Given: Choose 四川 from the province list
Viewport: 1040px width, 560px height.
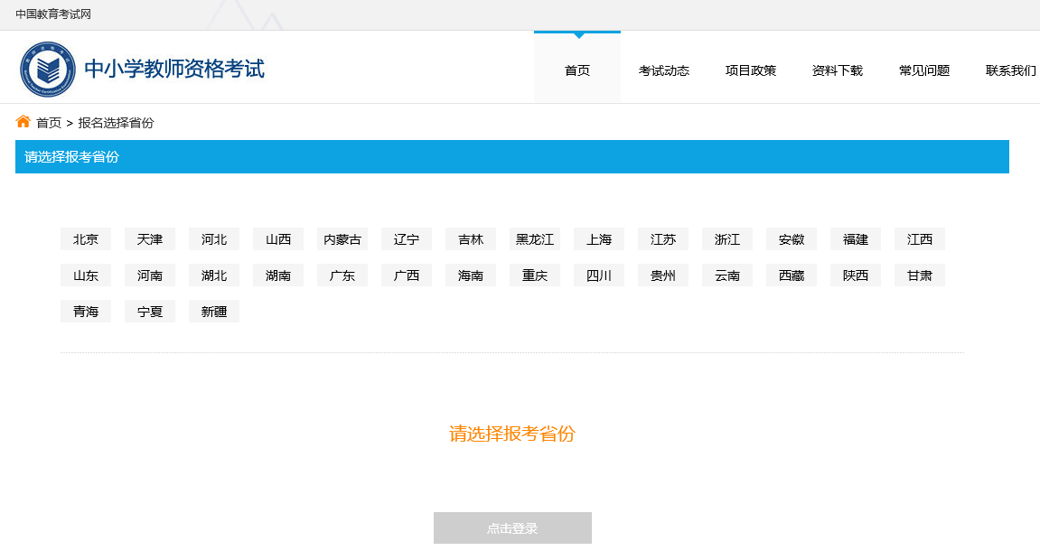Looking at the screenshot, I should pos(599,275).
